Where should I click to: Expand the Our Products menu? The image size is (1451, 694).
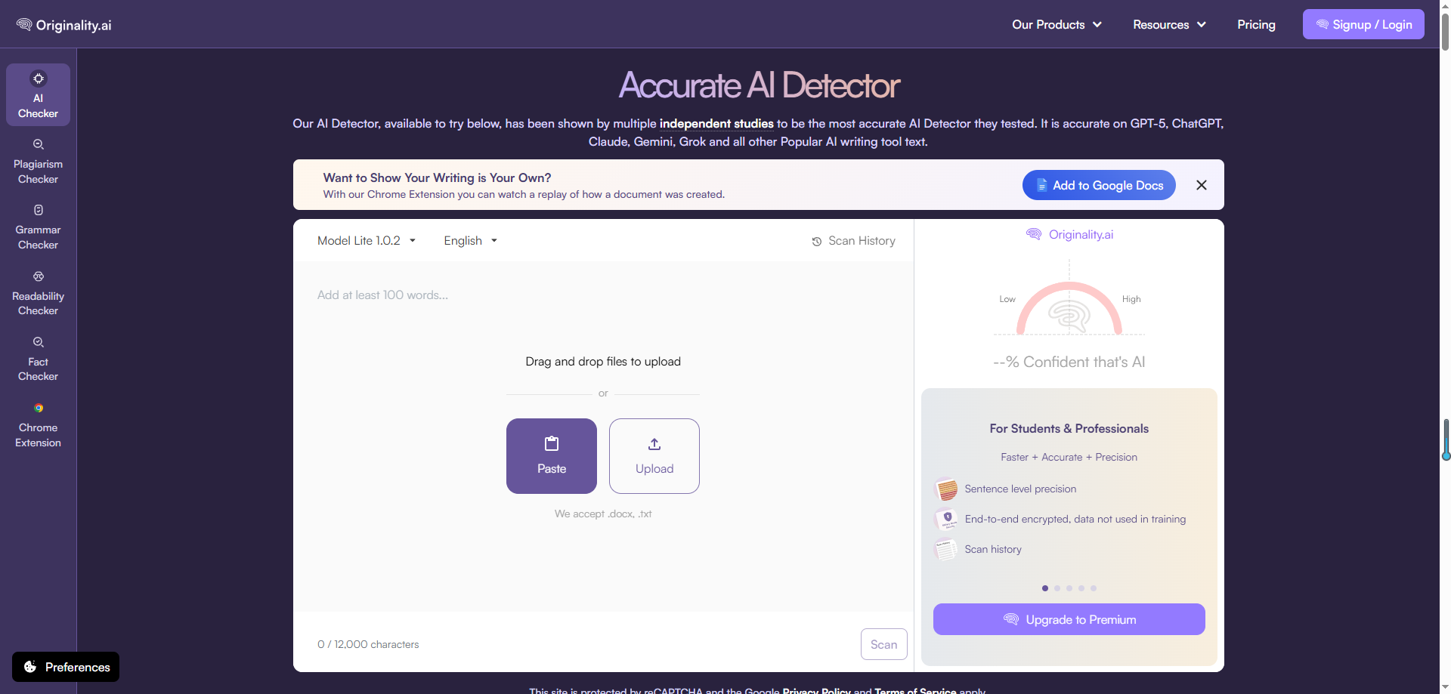(x=1057, y=25)
